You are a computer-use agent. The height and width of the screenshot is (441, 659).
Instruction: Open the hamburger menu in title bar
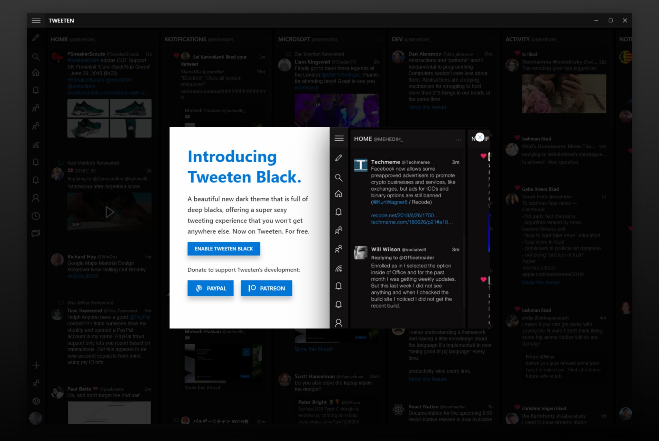[x=36, y=21]
